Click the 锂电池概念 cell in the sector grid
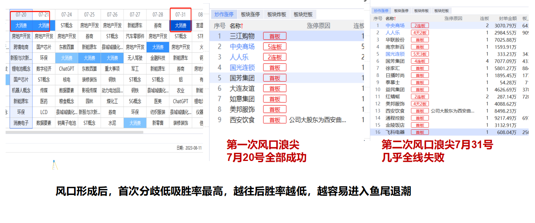 click(21, 69)
